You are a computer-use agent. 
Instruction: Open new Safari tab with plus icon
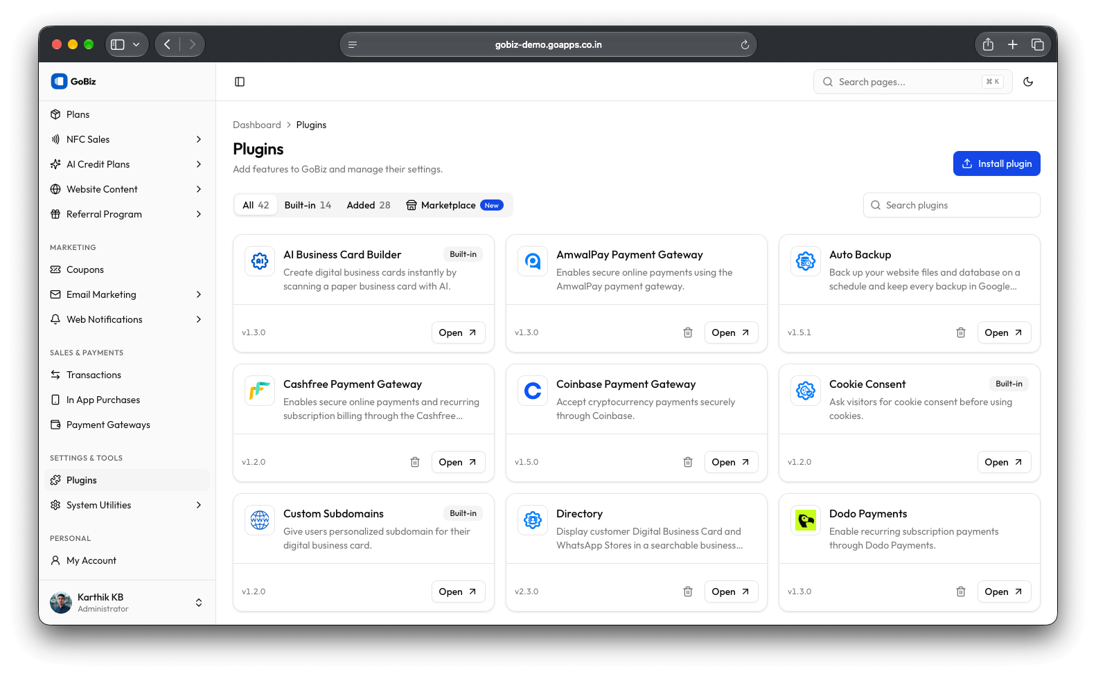pos(1013,44)
